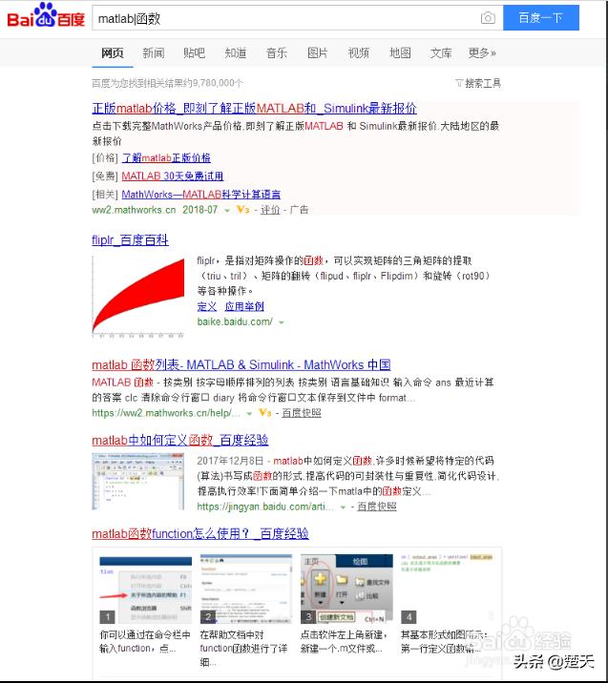This screenshot has height=683, width=608.
Task: Click caption 点击软件左上角新建
Action: [x=344, y=642]
